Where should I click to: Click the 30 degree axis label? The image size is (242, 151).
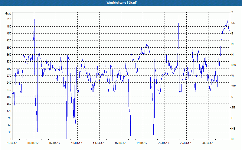[x=10, y=132]
